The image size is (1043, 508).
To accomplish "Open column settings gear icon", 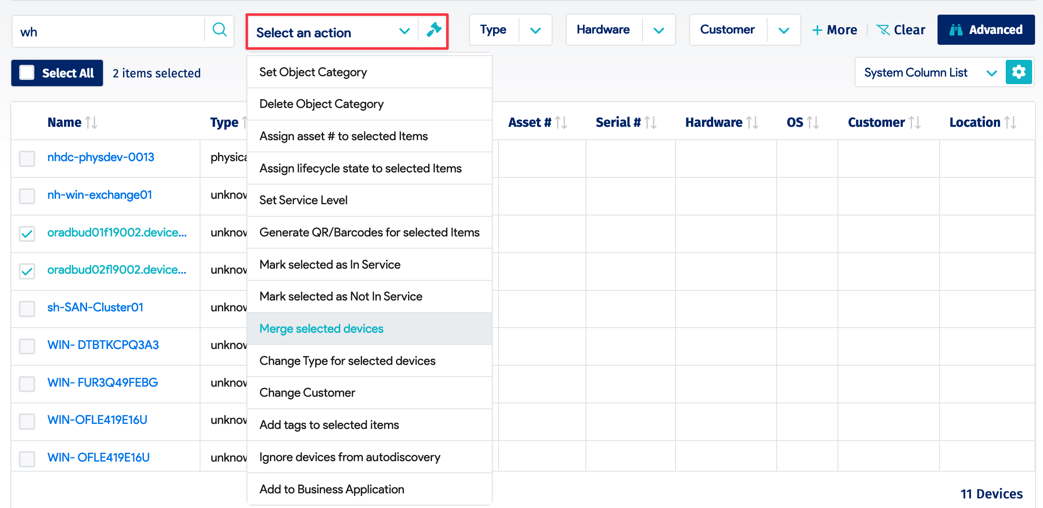I will [x=1018, y=72].
